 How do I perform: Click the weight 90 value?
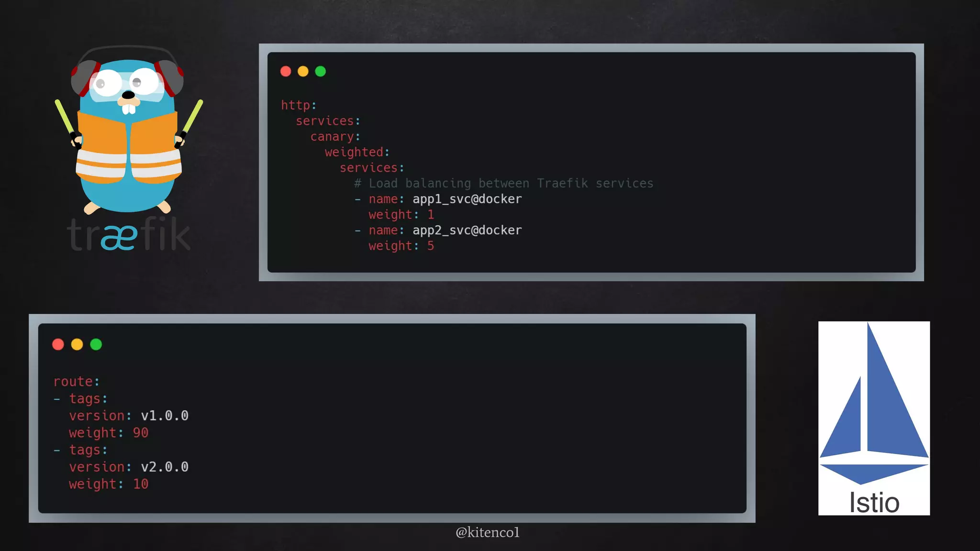(x=141, y=433)
